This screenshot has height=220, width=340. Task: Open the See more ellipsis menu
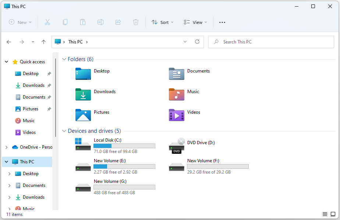coord(222,22)
